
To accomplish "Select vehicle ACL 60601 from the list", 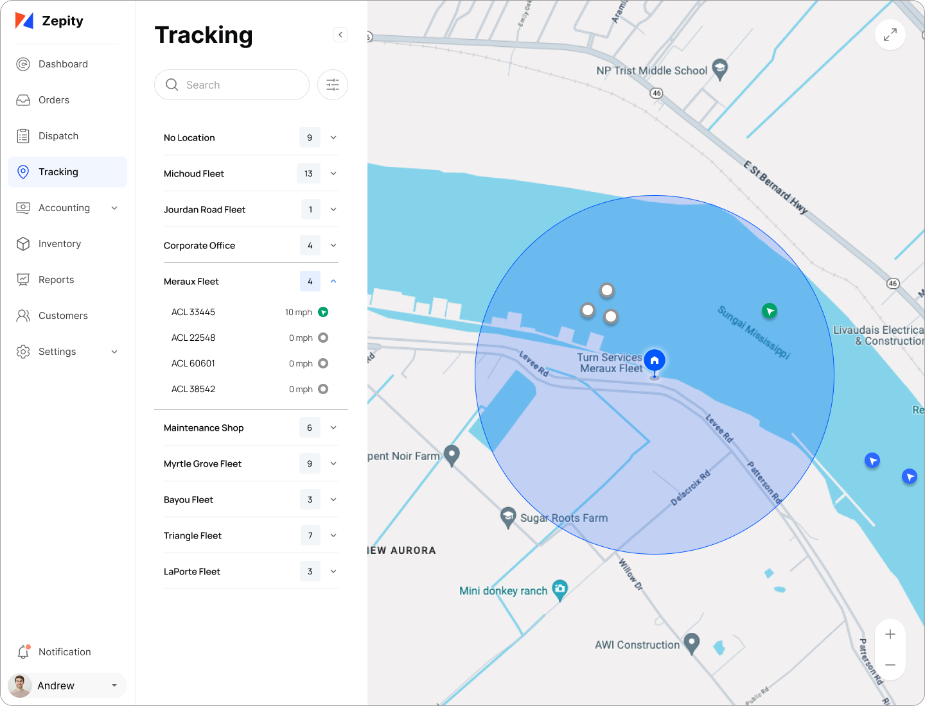I will point(193,363).
